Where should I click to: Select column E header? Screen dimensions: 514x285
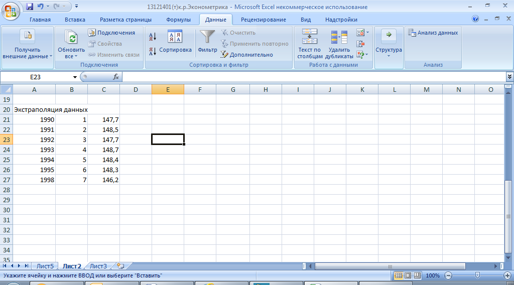tap(168, 89)
